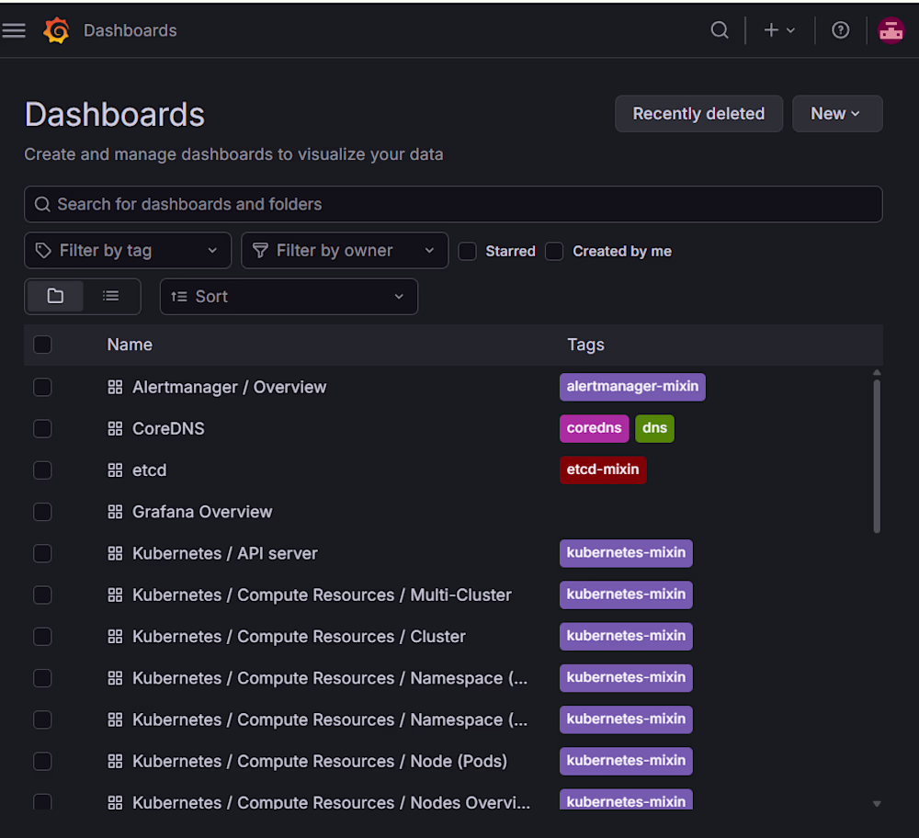Check the Grafana Overview row checkbox
The image size is (919, 838).
[x=42, y=512]
